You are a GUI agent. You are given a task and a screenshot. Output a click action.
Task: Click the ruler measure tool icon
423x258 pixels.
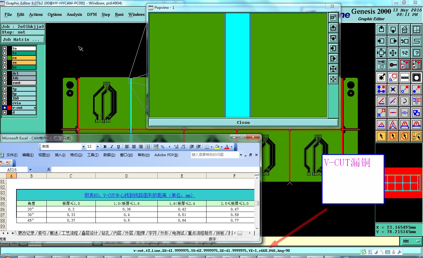click(405, 77)
